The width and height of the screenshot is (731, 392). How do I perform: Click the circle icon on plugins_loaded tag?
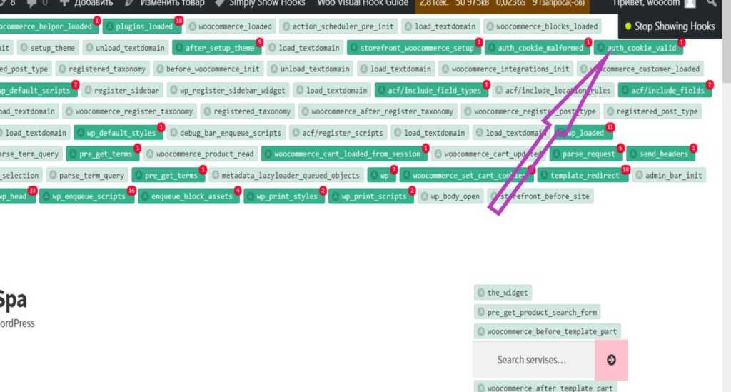109,26
